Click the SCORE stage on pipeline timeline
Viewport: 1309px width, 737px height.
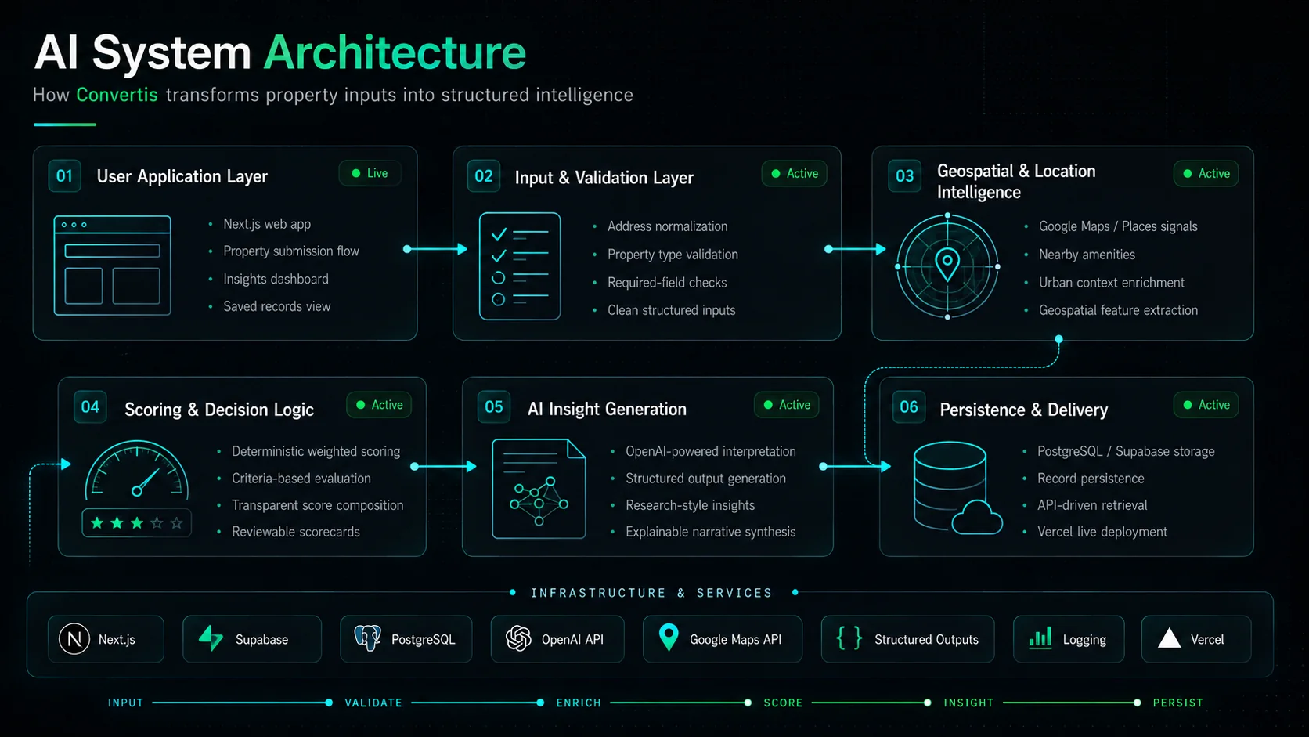coord(783,703)
